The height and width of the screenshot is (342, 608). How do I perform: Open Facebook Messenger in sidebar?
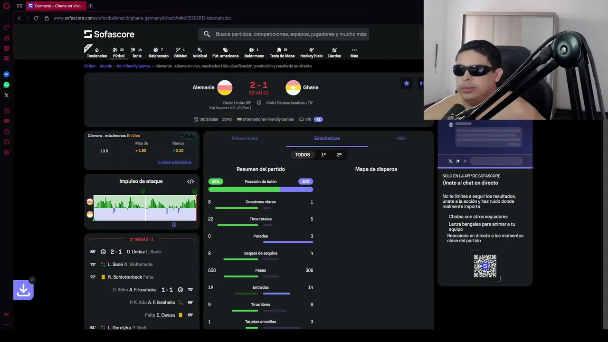coord(7,74)
